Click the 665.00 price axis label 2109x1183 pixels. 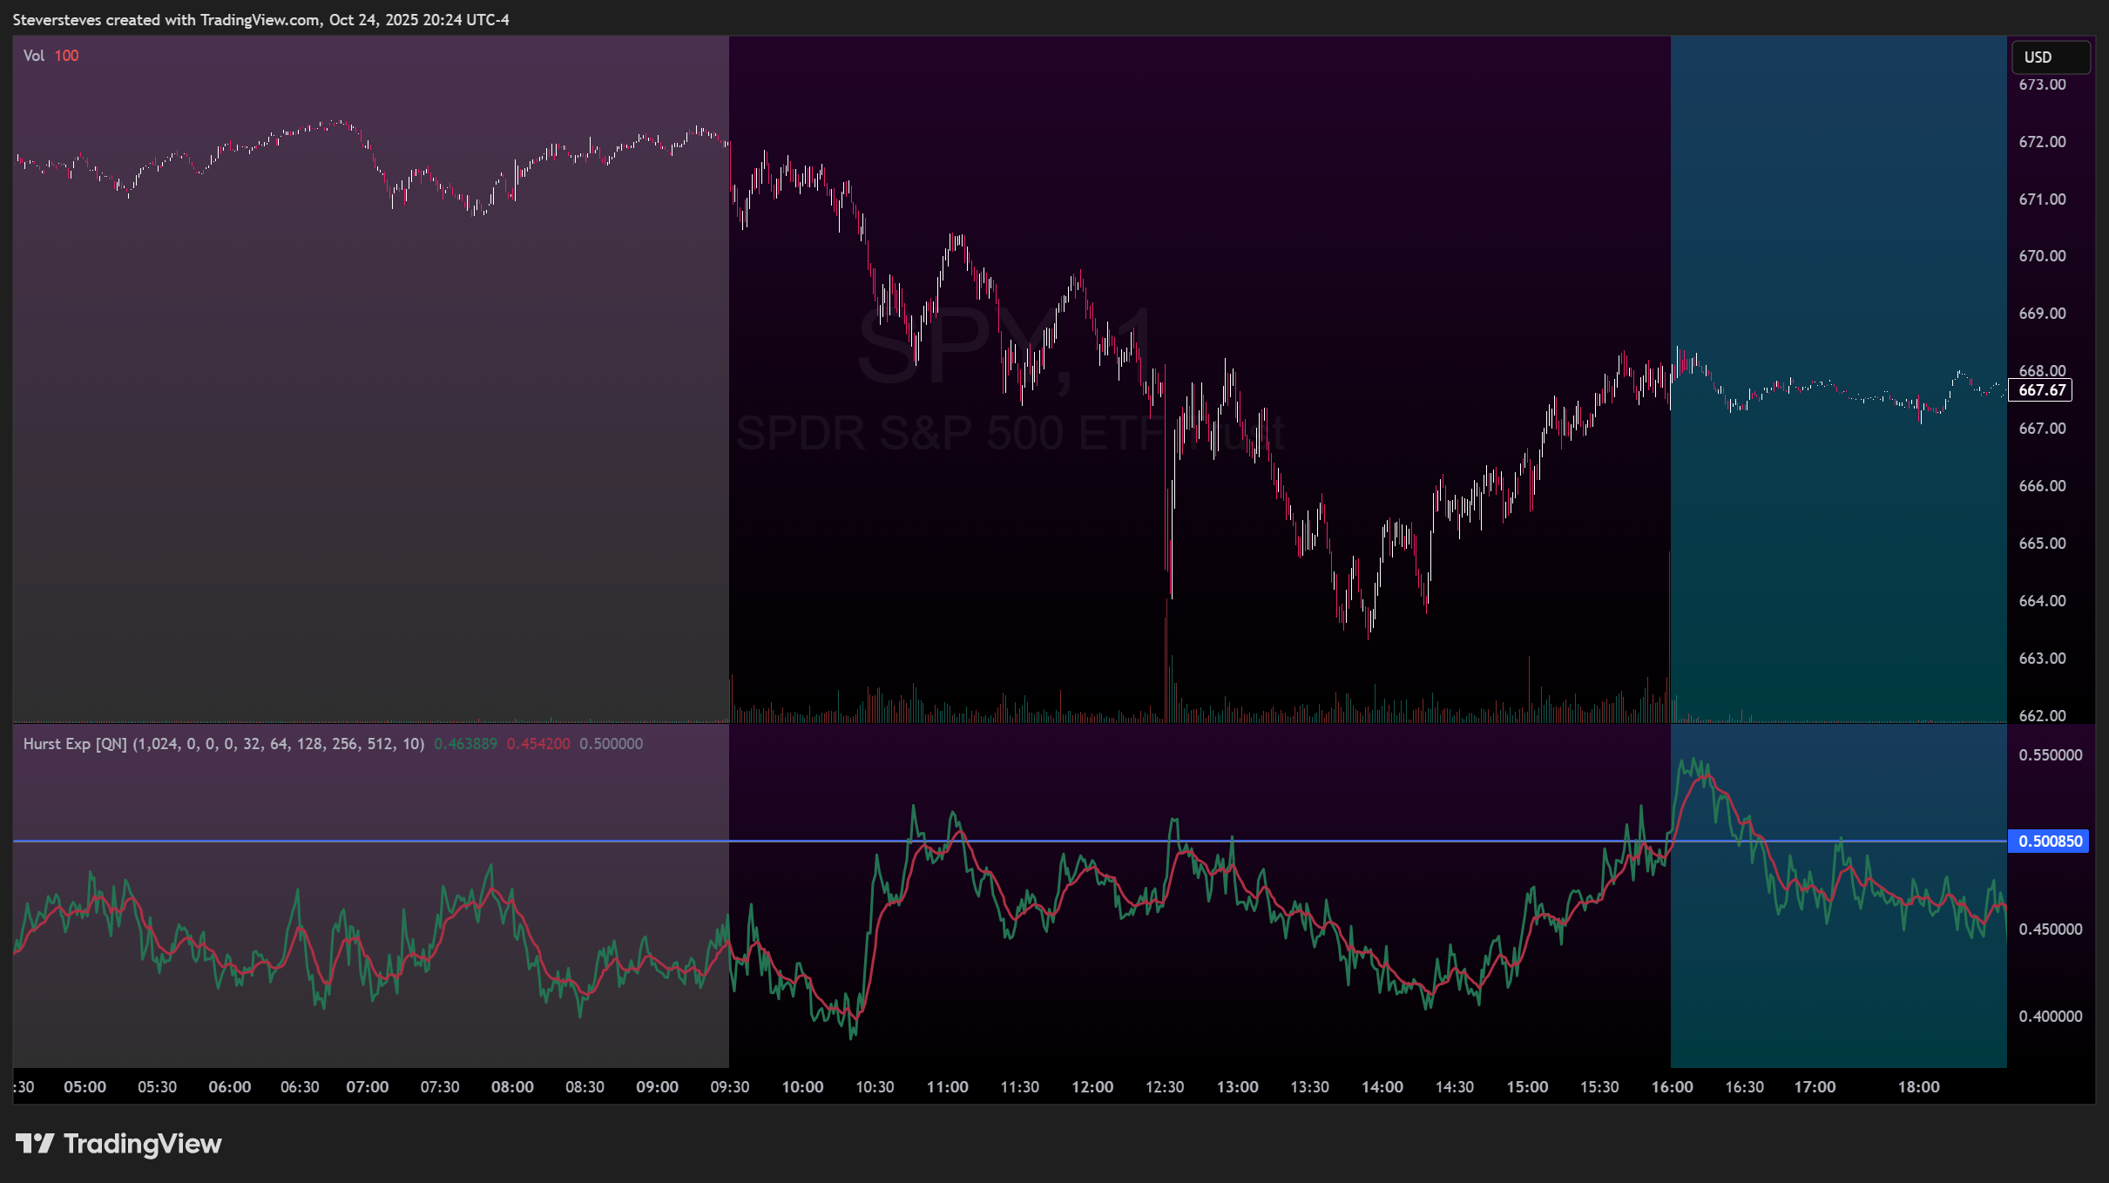[2042, 544]
